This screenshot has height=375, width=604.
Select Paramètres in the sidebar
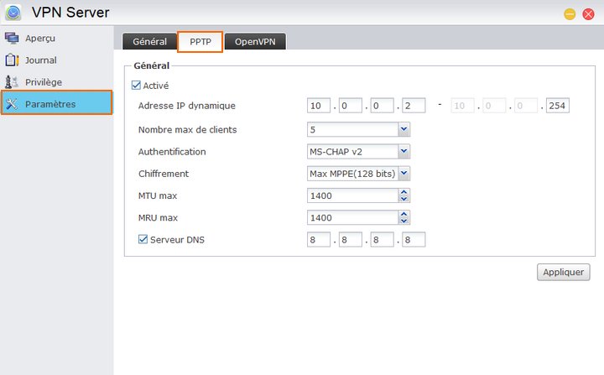[57, 102]
